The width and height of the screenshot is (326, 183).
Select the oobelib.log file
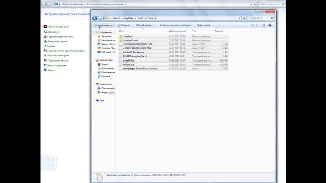coord(174,60)
